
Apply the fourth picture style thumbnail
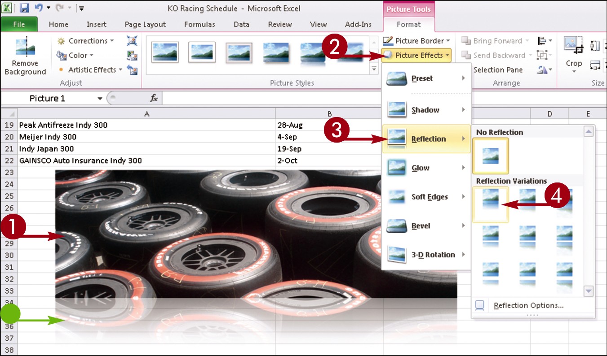(x=276, y=52)
